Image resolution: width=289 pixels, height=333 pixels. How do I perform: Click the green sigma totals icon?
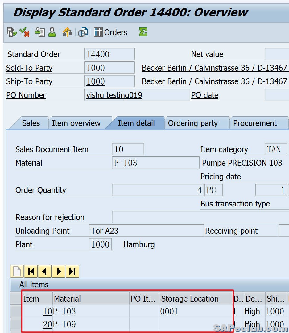pyautogui.click(x=143, y=32)
